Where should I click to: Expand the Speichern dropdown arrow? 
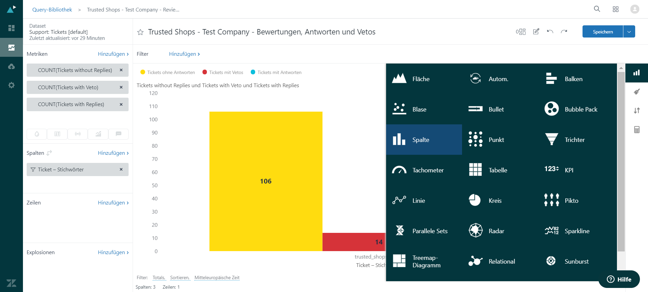pyautogui.click(x=629, y=31)
